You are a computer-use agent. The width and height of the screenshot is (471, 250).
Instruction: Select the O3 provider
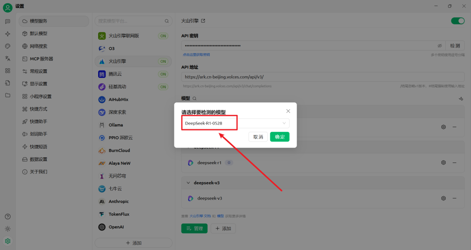click(133, 49)
